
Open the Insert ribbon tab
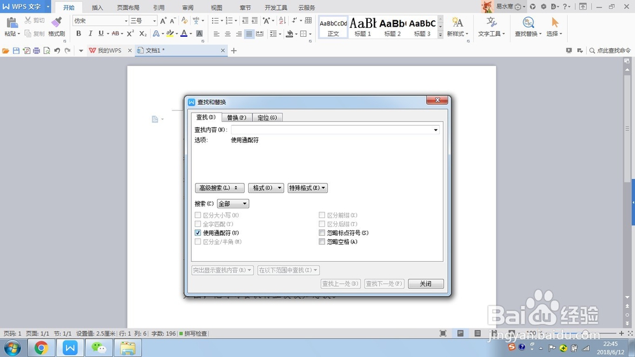pyautogui.click(x=97, y=8)
